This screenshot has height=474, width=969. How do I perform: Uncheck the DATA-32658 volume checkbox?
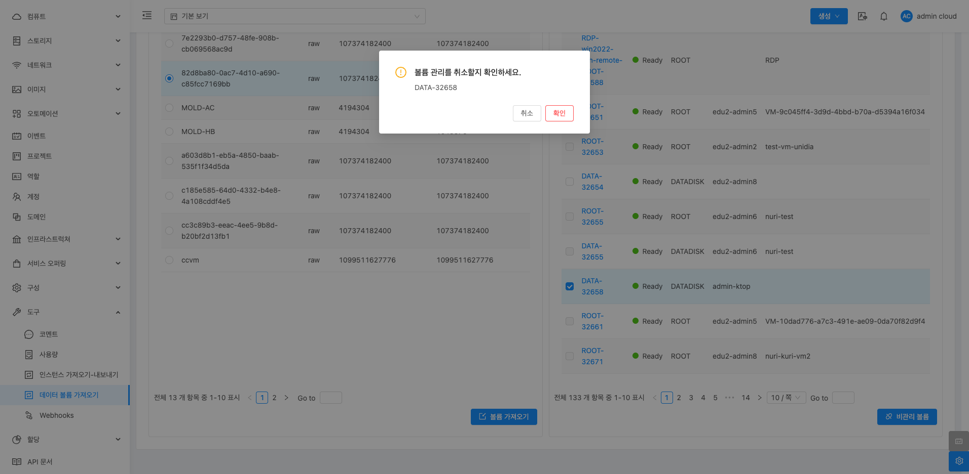(x=570, y=286)
